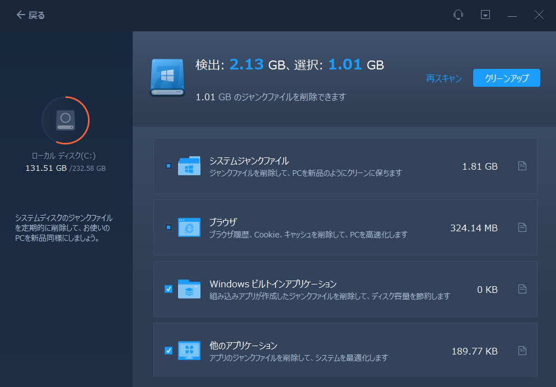The width and height of the screenshot is (556, 387).
Task: Click the クリーンアップ button
Action: 506,78
